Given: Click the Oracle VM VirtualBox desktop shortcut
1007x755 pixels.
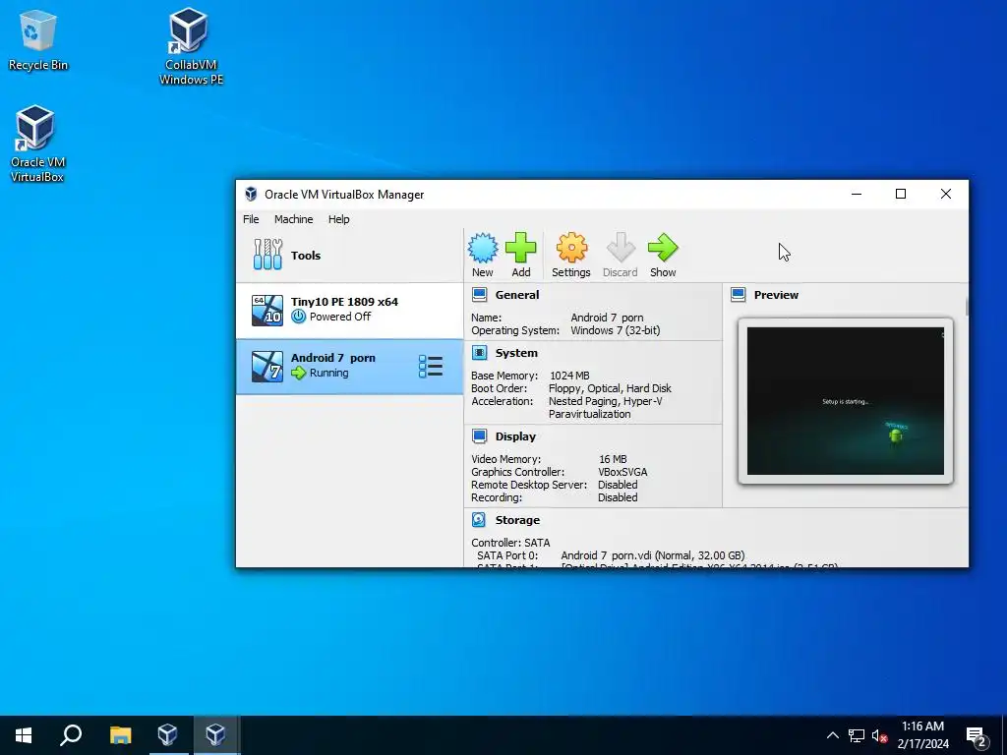Looking at the screenshot, I should tap(37, 144).
